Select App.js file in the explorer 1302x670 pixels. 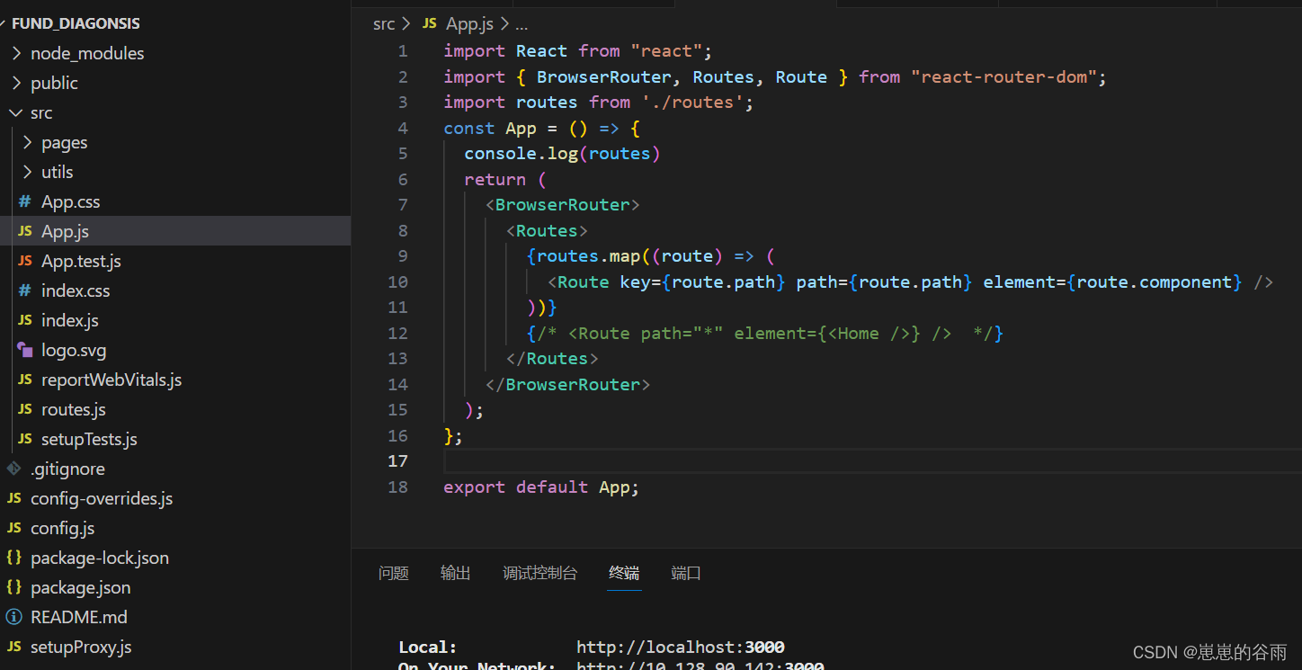point(175,231)
